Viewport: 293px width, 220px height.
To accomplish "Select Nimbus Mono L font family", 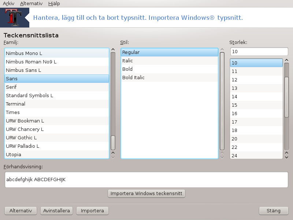I will click(x=57, y=53).
